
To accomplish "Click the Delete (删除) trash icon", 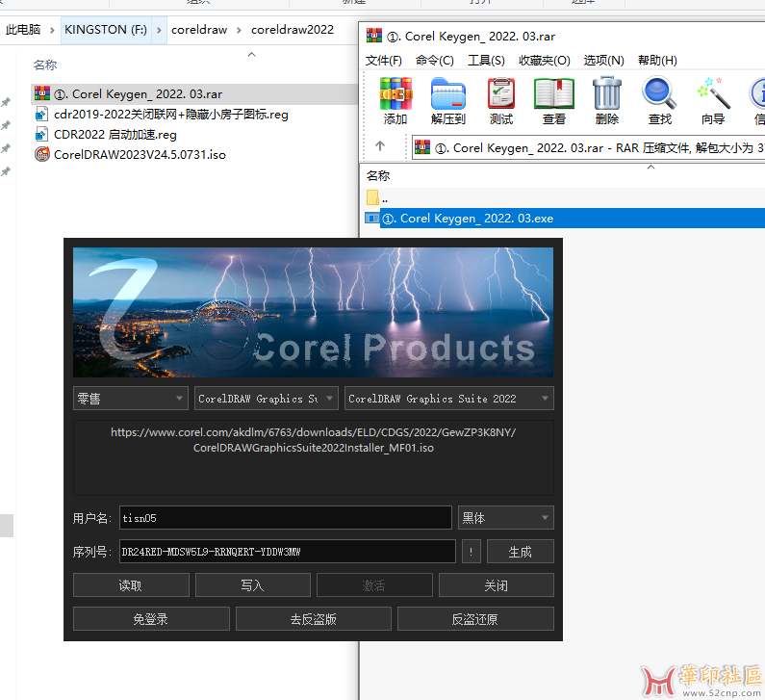I will (x=607, y=93).
